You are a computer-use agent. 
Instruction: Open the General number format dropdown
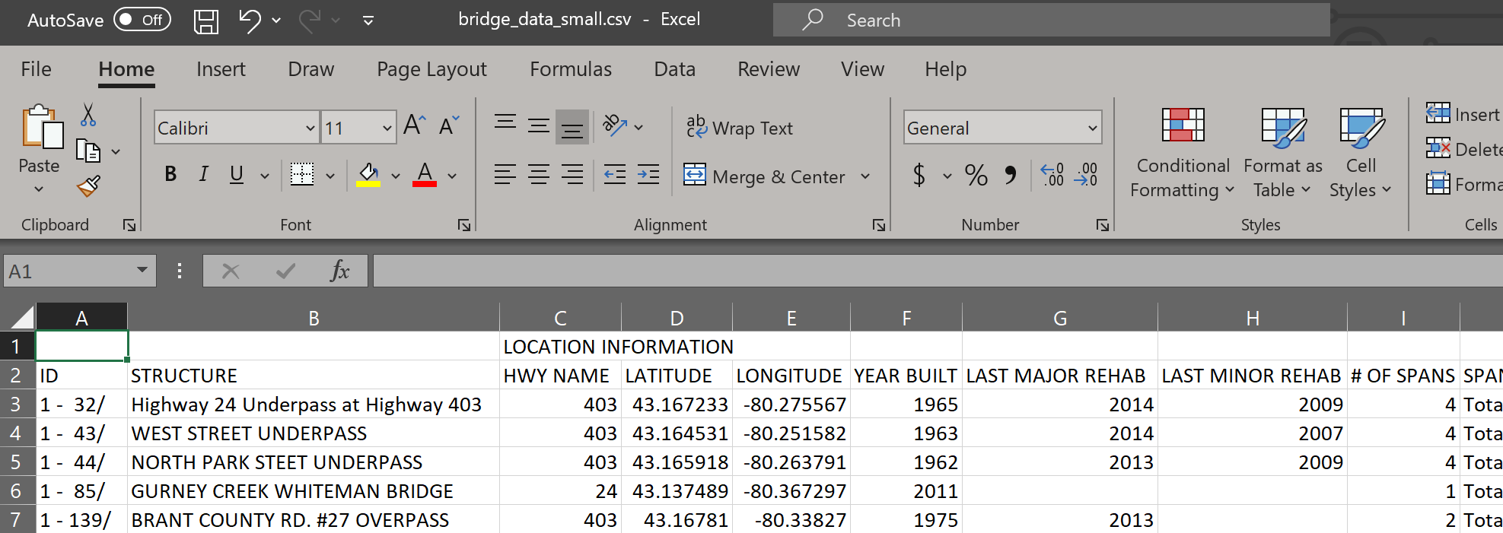pos(1093,128)
